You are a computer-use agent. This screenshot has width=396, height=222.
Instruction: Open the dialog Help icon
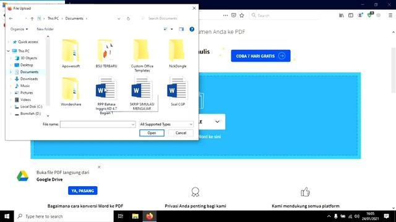point(192,29)
